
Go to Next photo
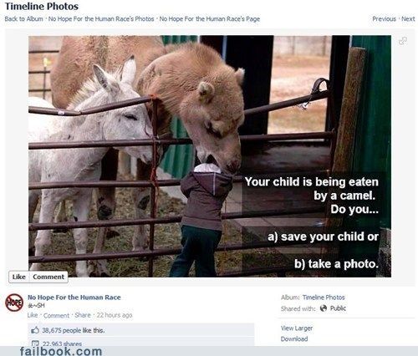pyautogui.click(x=408, y=19)
